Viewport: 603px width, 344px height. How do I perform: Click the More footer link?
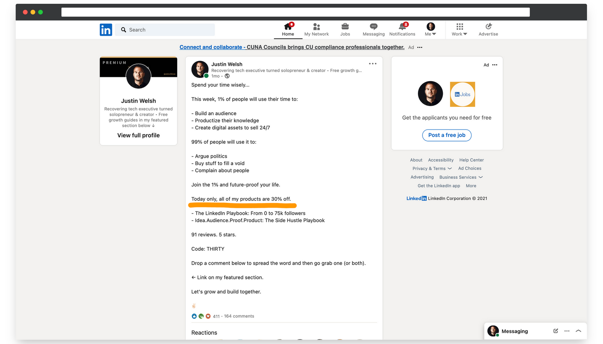click(x=471, y=186)
